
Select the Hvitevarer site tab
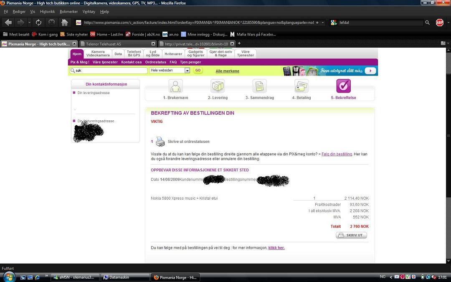click(x=173, y=54)
